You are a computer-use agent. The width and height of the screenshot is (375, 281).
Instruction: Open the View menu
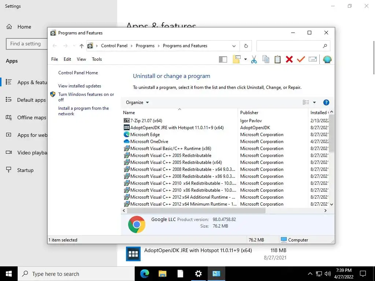click(x=81, y=59)
